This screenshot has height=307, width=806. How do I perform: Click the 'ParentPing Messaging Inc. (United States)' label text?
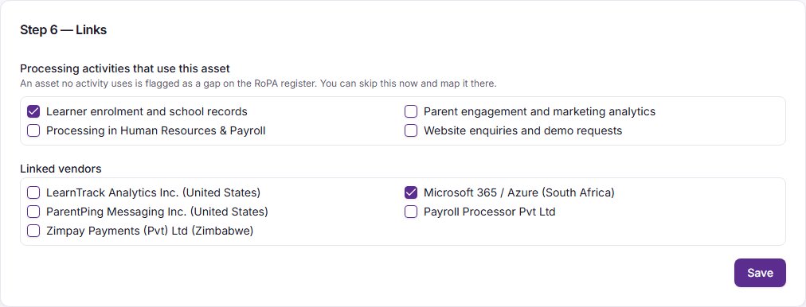[x=157, y=212]
